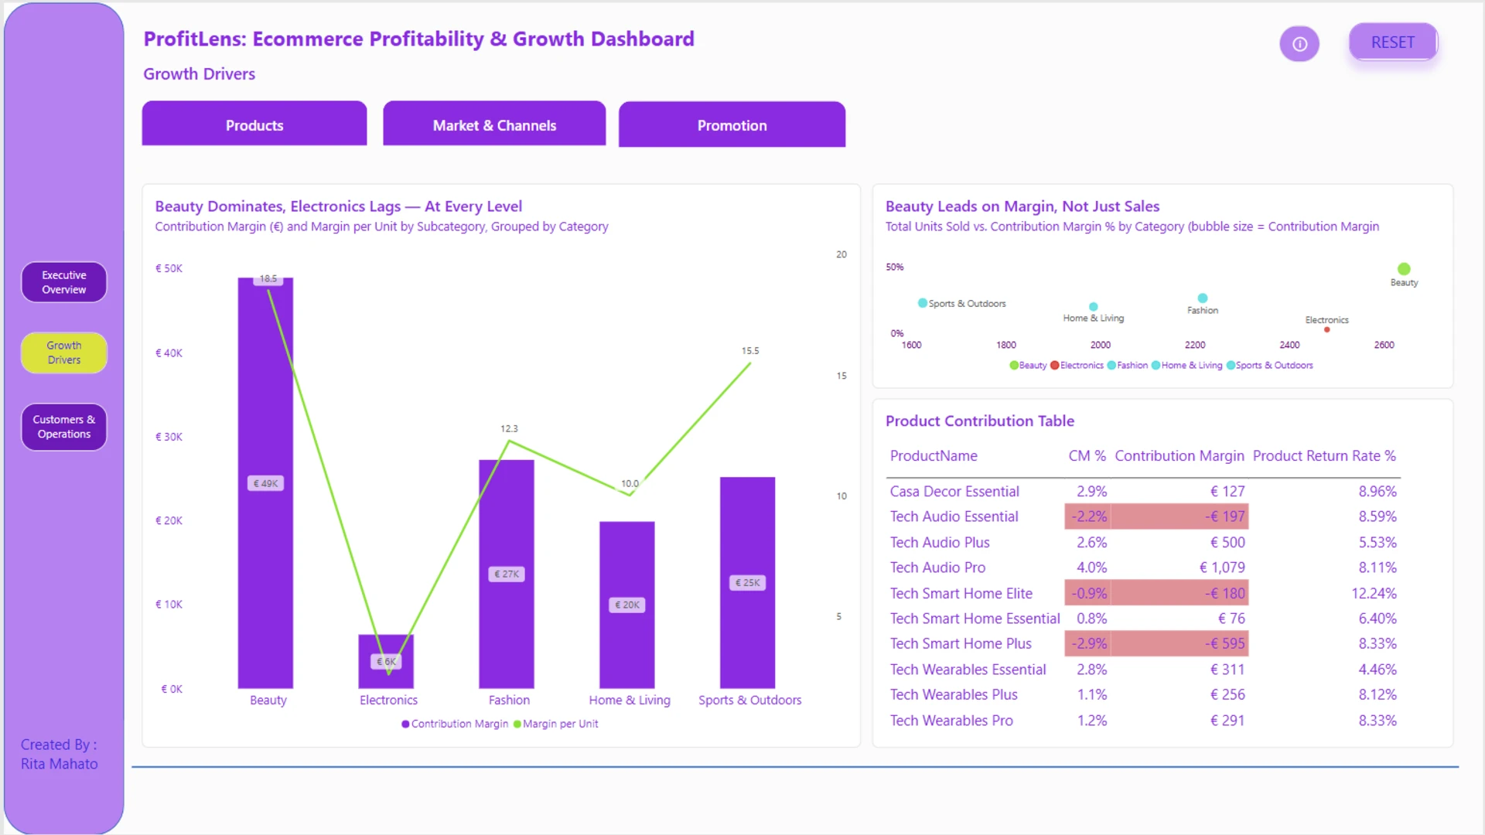Click the RESET button
This screenshot has height=835, width=1485.
click(x=1393, y=43)
